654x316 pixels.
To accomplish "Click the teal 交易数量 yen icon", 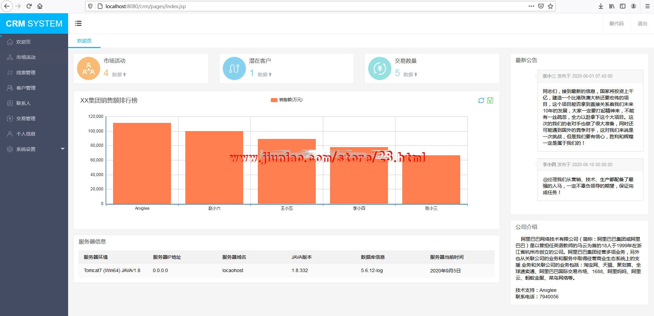I will click(x=379, y=68).
